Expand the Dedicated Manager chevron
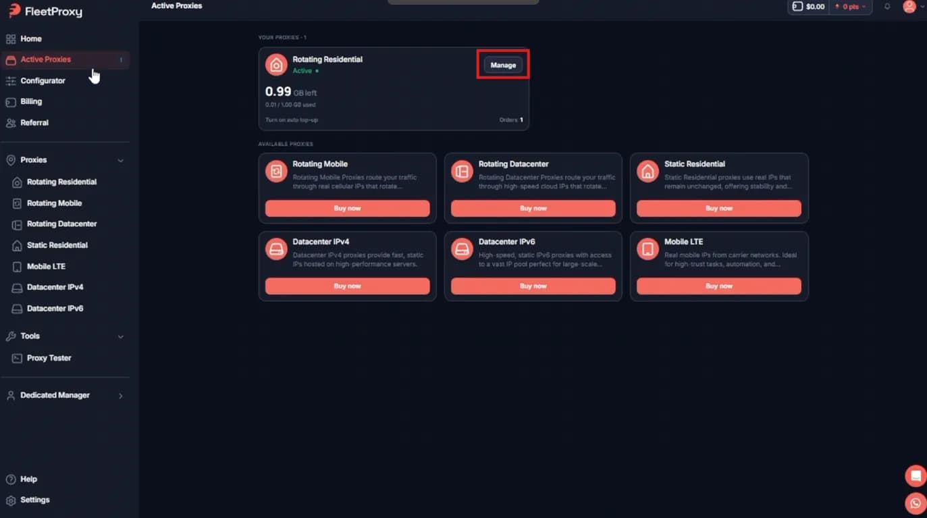This screenshot has height=518, width=927. pos(121,396)
